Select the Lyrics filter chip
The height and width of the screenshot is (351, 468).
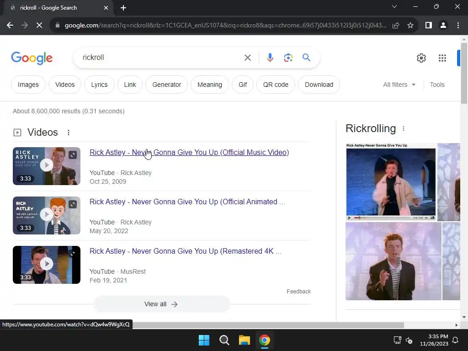pyautogui.click(x=99, y=85)
